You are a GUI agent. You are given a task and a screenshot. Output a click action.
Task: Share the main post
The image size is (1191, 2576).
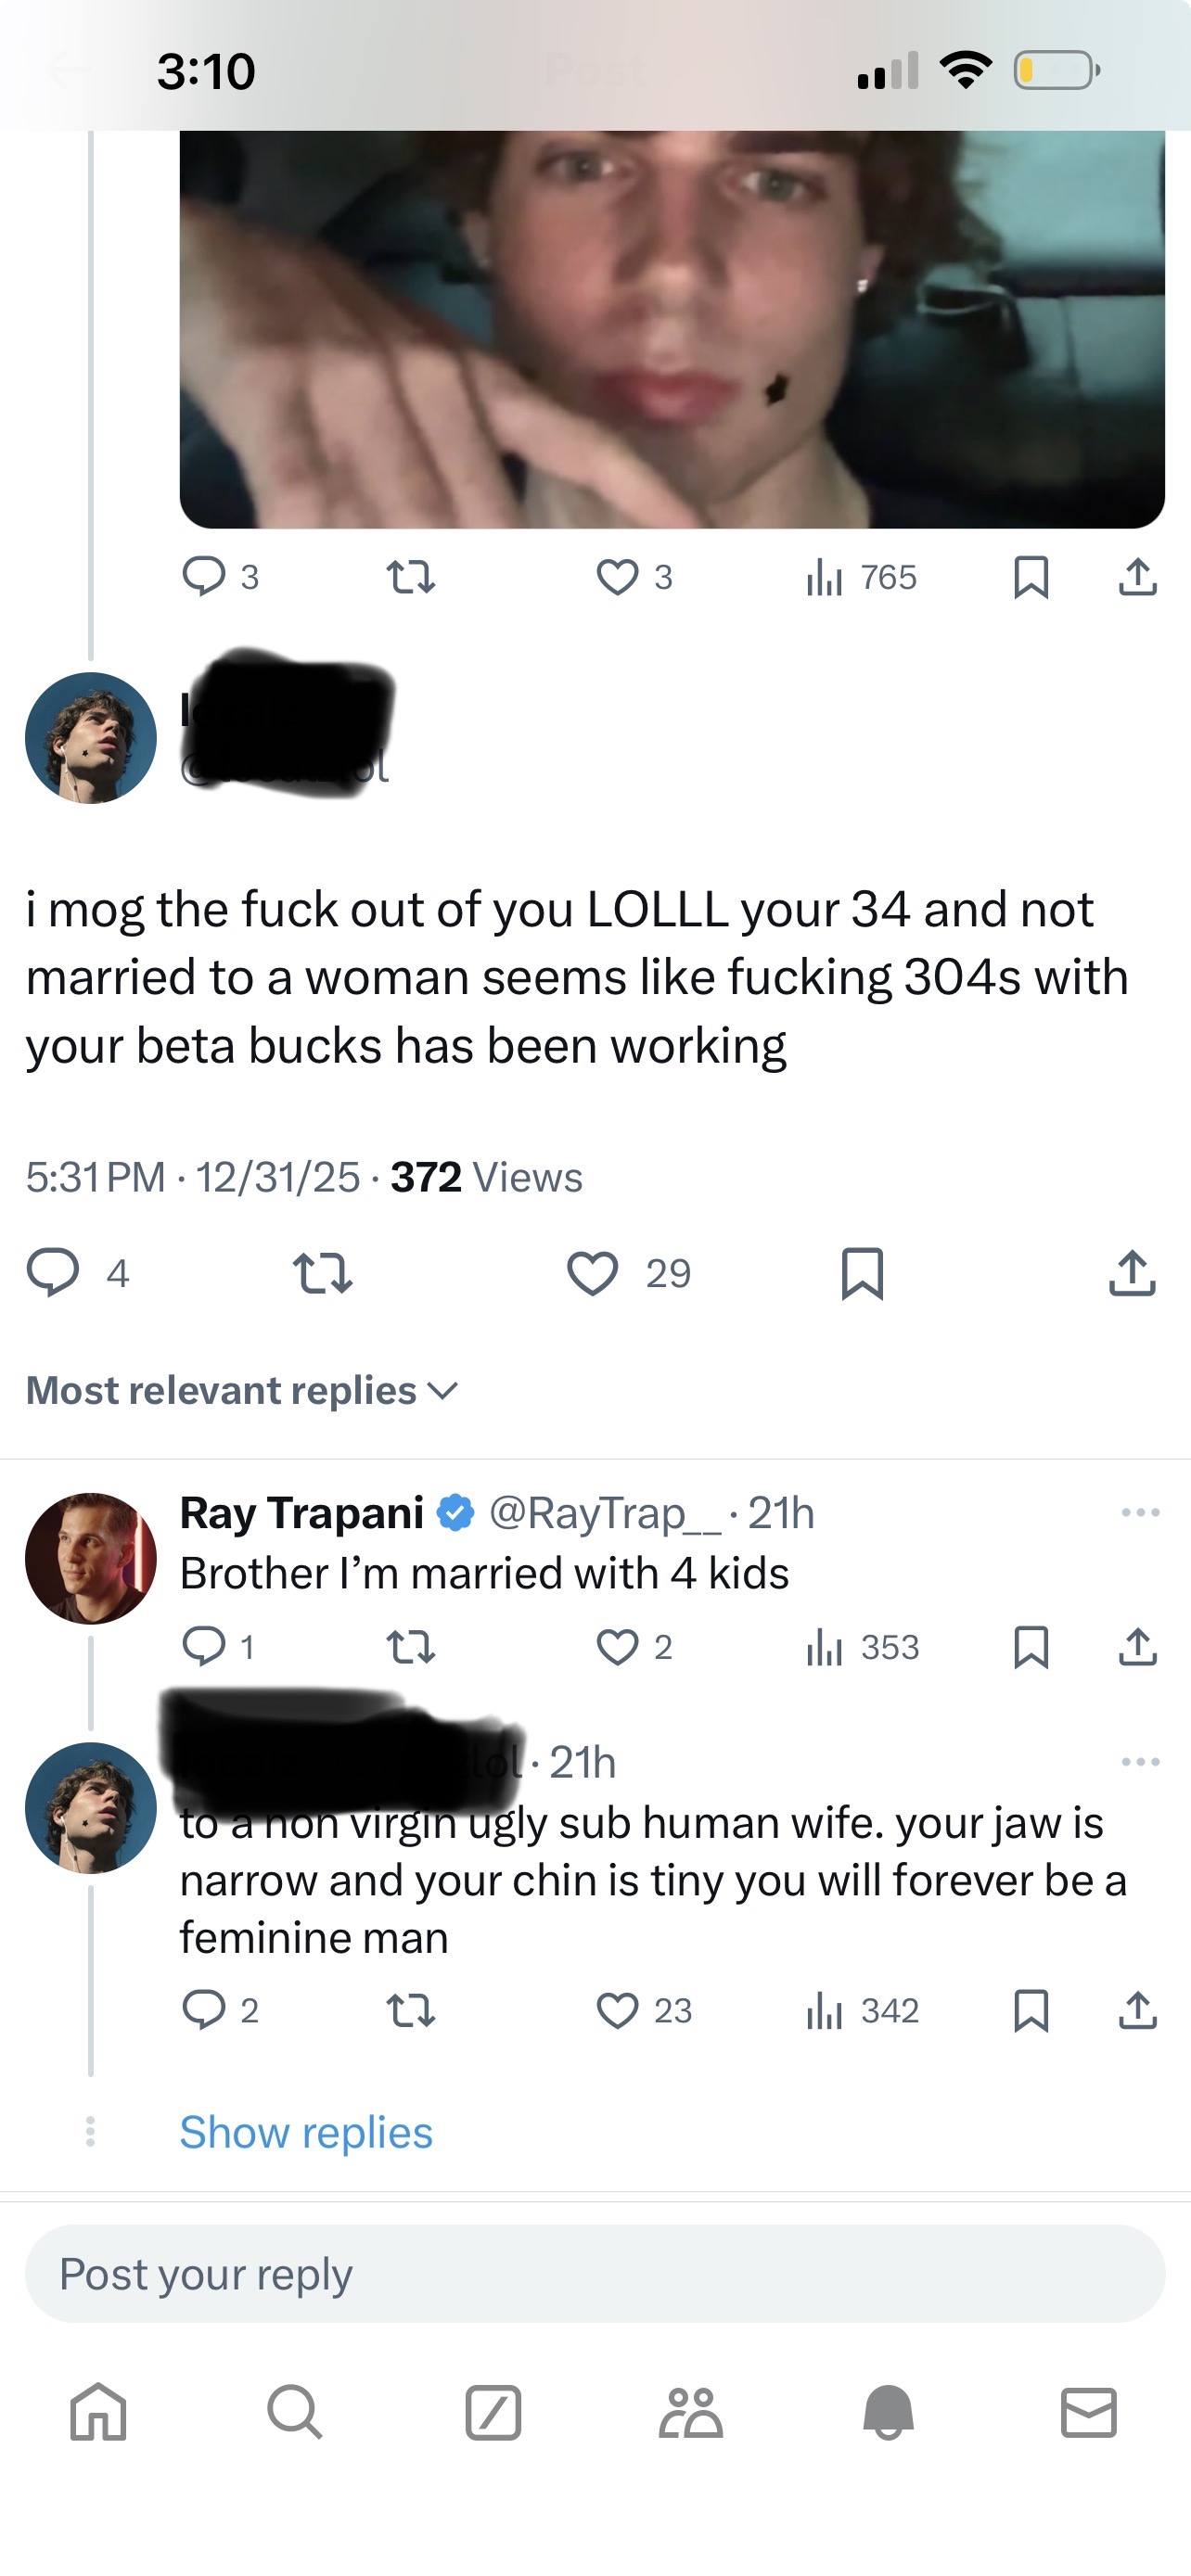click(1132, 1273)
